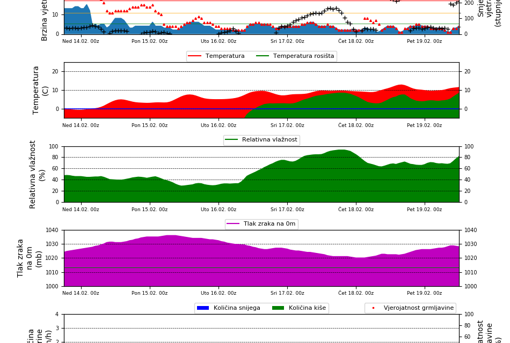
Task: Click the Temperatura (C) vertical axis title
Action: pos(40,90)
